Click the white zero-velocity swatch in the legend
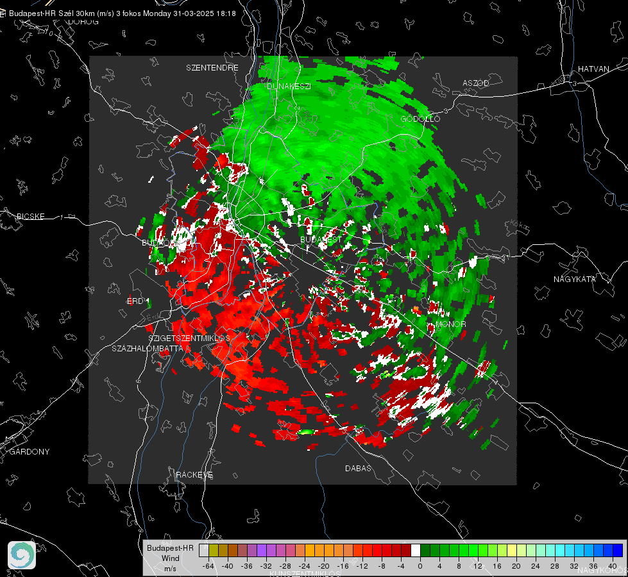This screenshot has width=628, height=577. pos(416,551)
